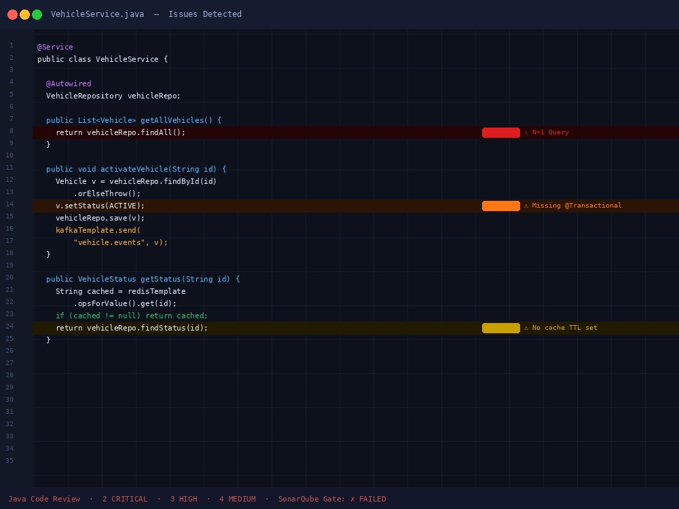The width and height of the screenshot is (679, 509).
Task: Click the orange severity badge for Missing @Transactional
Action: pos(500,206)
